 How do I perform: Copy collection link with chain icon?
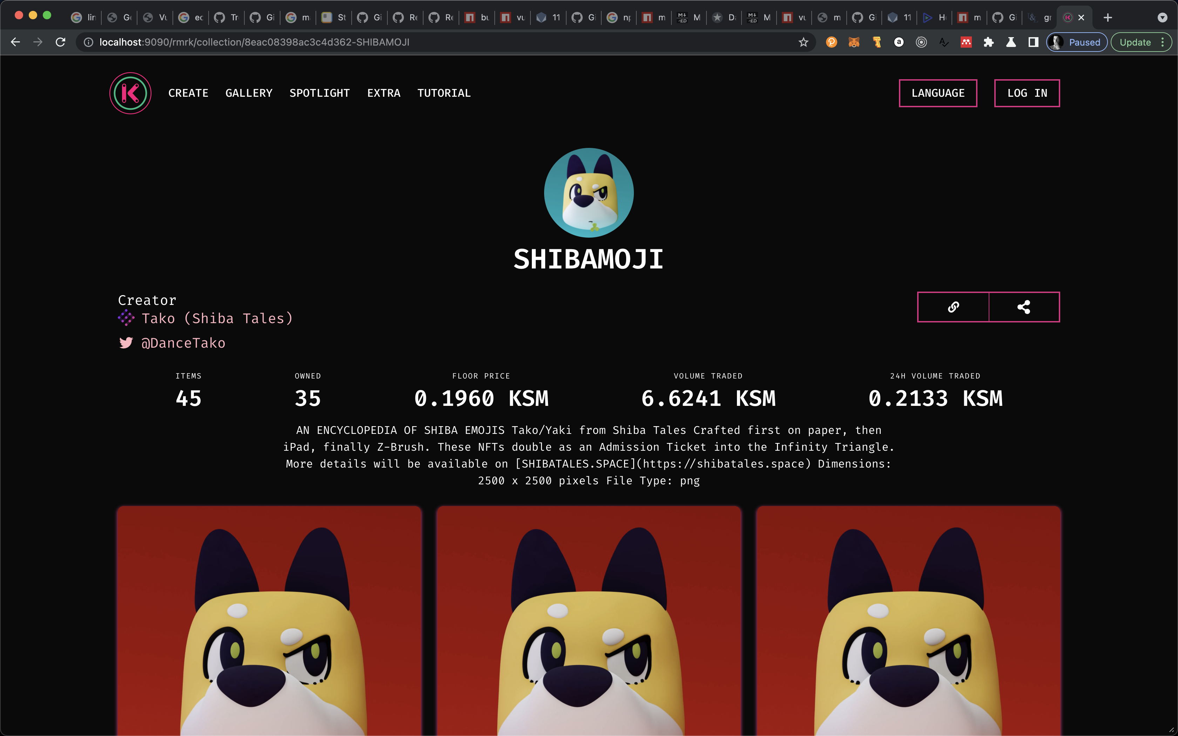953,307
